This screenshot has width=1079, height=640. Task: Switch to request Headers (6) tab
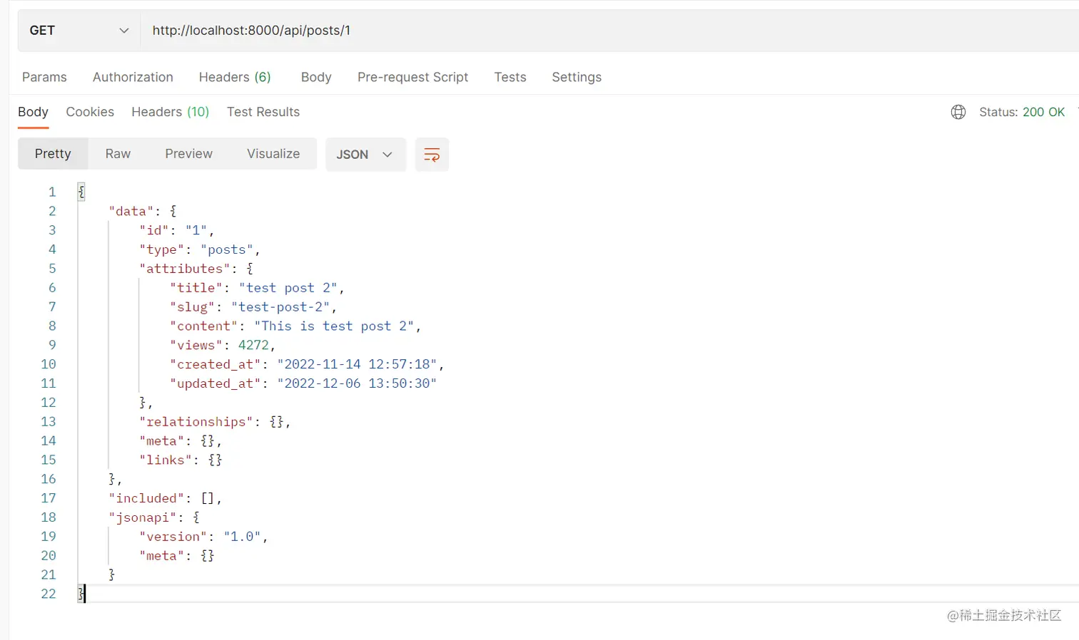(x=235, y=77)
